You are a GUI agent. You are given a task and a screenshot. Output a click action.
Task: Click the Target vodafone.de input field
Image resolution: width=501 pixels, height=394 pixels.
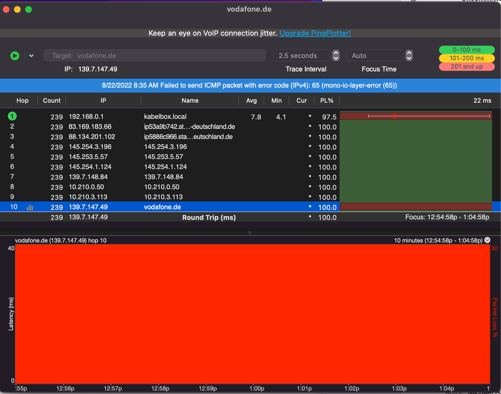pyautogui.click(x=154, y=56)
